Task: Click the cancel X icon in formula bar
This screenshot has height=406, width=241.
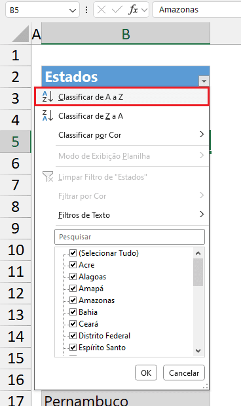Action: [102, 10]
